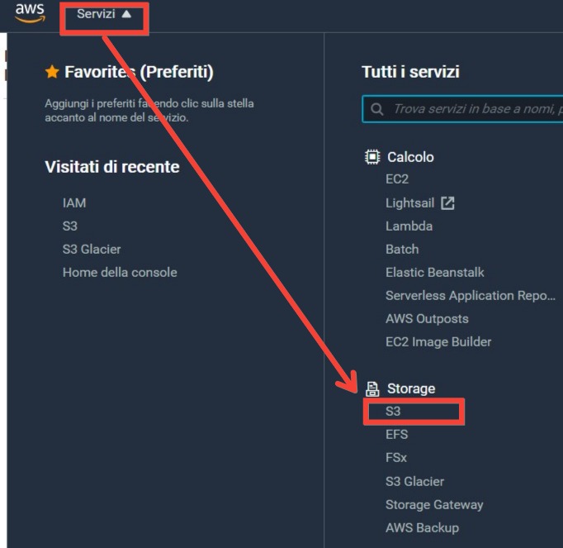
Task: Open Batch service
Action: (402, 249)
